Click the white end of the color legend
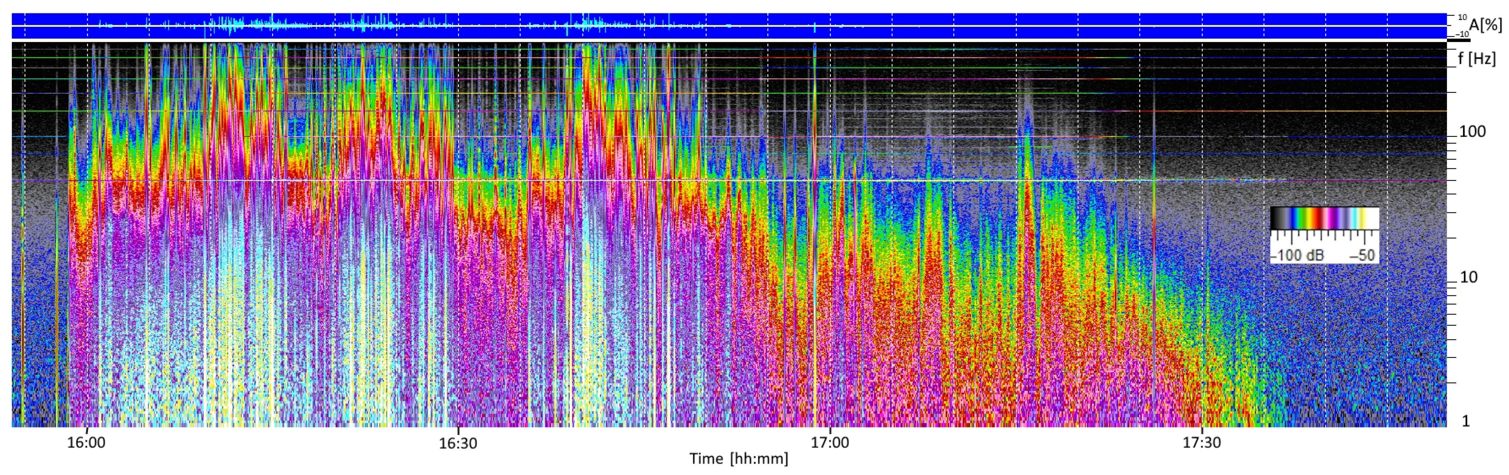Image resolution: width=1509 pixels, height=475 pixels. click(1372, 218)
